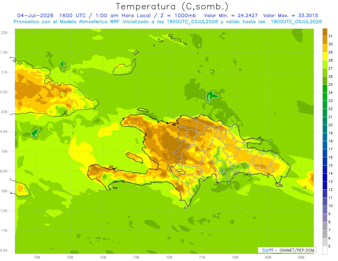Click the '21N' latitude axis label
Screen dimensions: 338x261
point(4,72)
